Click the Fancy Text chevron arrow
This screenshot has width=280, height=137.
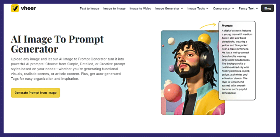[x=257, y=8]
